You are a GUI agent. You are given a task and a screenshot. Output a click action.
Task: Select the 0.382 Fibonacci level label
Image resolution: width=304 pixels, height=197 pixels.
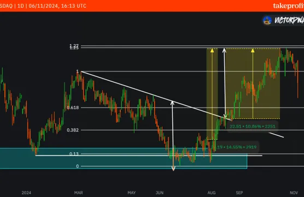tap(73, 130)
